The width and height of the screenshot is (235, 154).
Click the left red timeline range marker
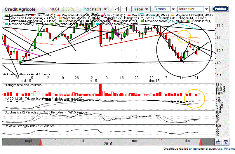41,142
